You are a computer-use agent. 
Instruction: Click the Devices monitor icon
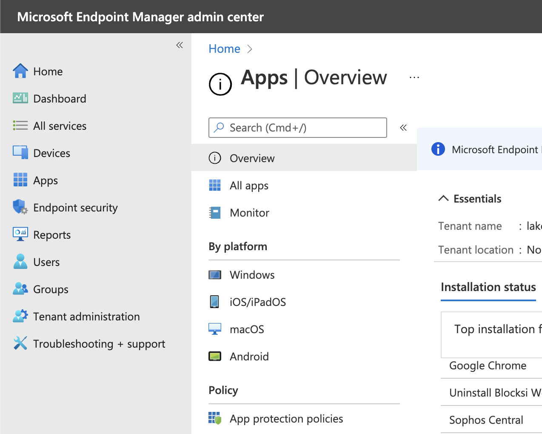20,153
